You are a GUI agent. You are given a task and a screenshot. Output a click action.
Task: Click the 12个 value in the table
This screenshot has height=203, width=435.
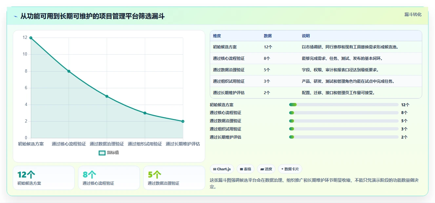[x=268, y=47]
